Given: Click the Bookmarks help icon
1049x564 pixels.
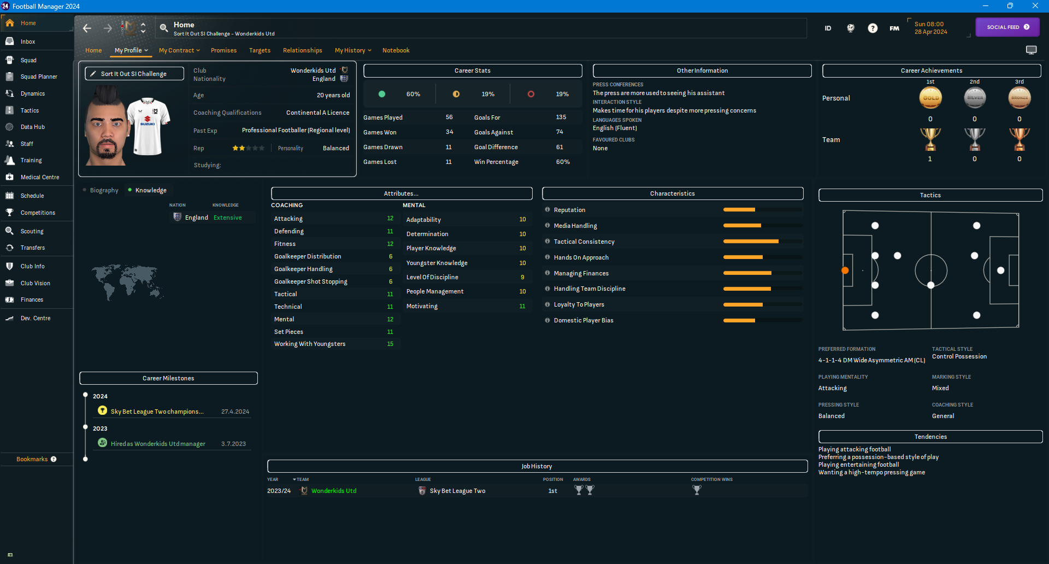Looking at the screenshot, I should coord(54,459).
